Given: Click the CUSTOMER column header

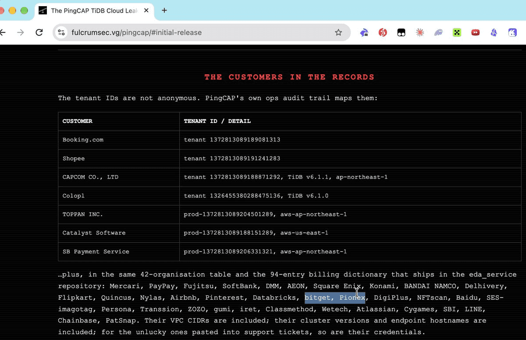Looking at the screenshot, I should tap(119, 121).
